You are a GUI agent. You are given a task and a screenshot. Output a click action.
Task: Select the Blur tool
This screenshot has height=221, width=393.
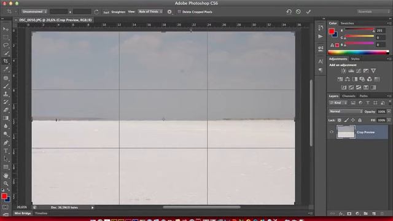point(6,126)
